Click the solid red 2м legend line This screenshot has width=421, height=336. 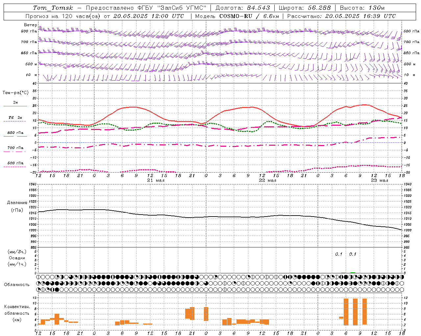pyautogui.click(x=15, y=106)
